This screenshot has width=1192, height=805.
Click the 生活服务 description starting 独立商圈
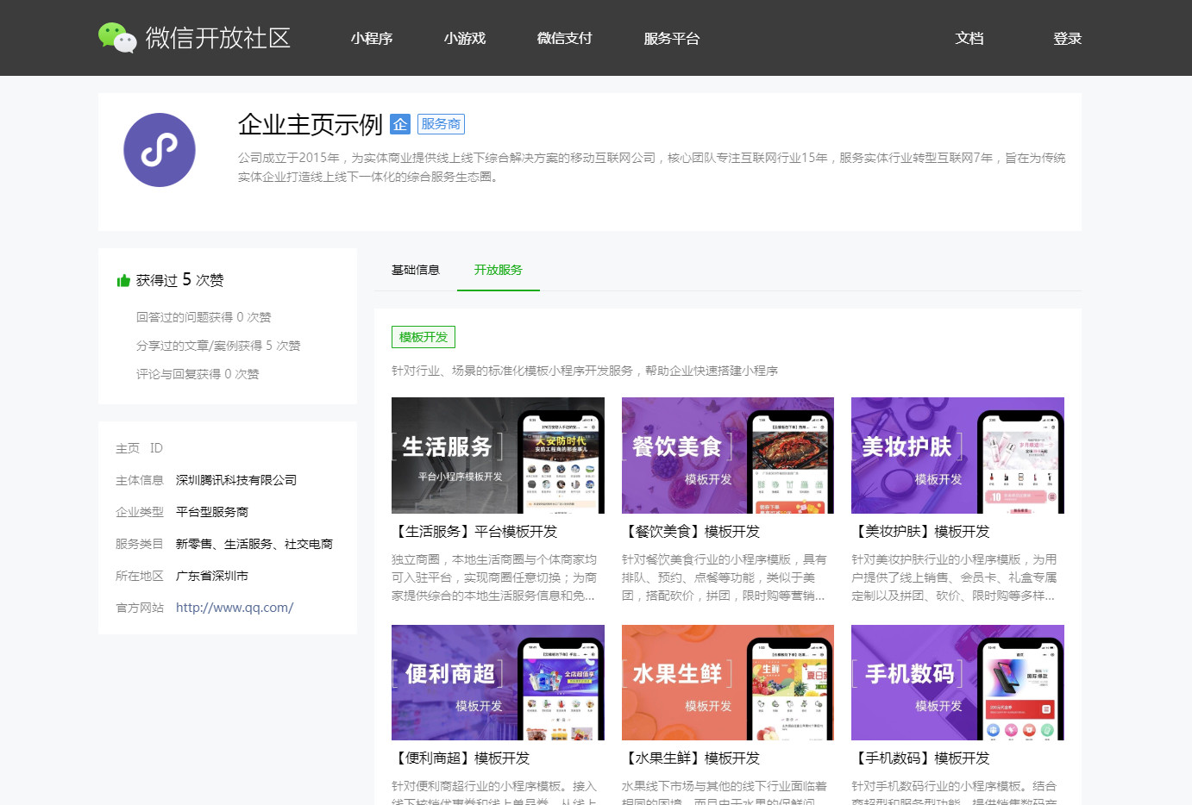494,577
